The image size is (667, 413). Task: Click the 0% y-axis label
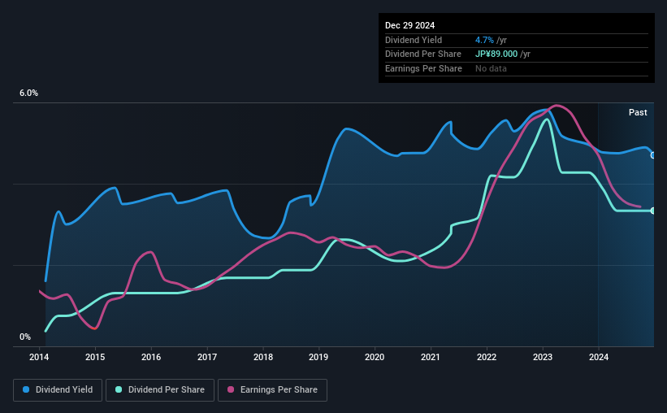[25, 337]
